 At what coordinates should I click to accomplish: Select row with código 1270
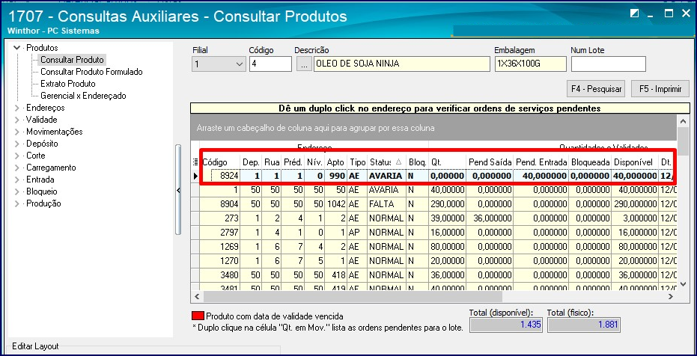(x=433, y=260)
